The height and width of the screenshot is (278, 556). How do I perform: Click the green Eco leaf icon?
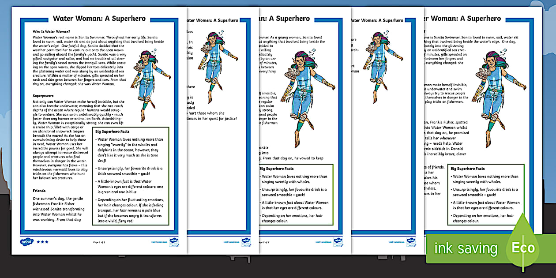[x=522, y=248]
